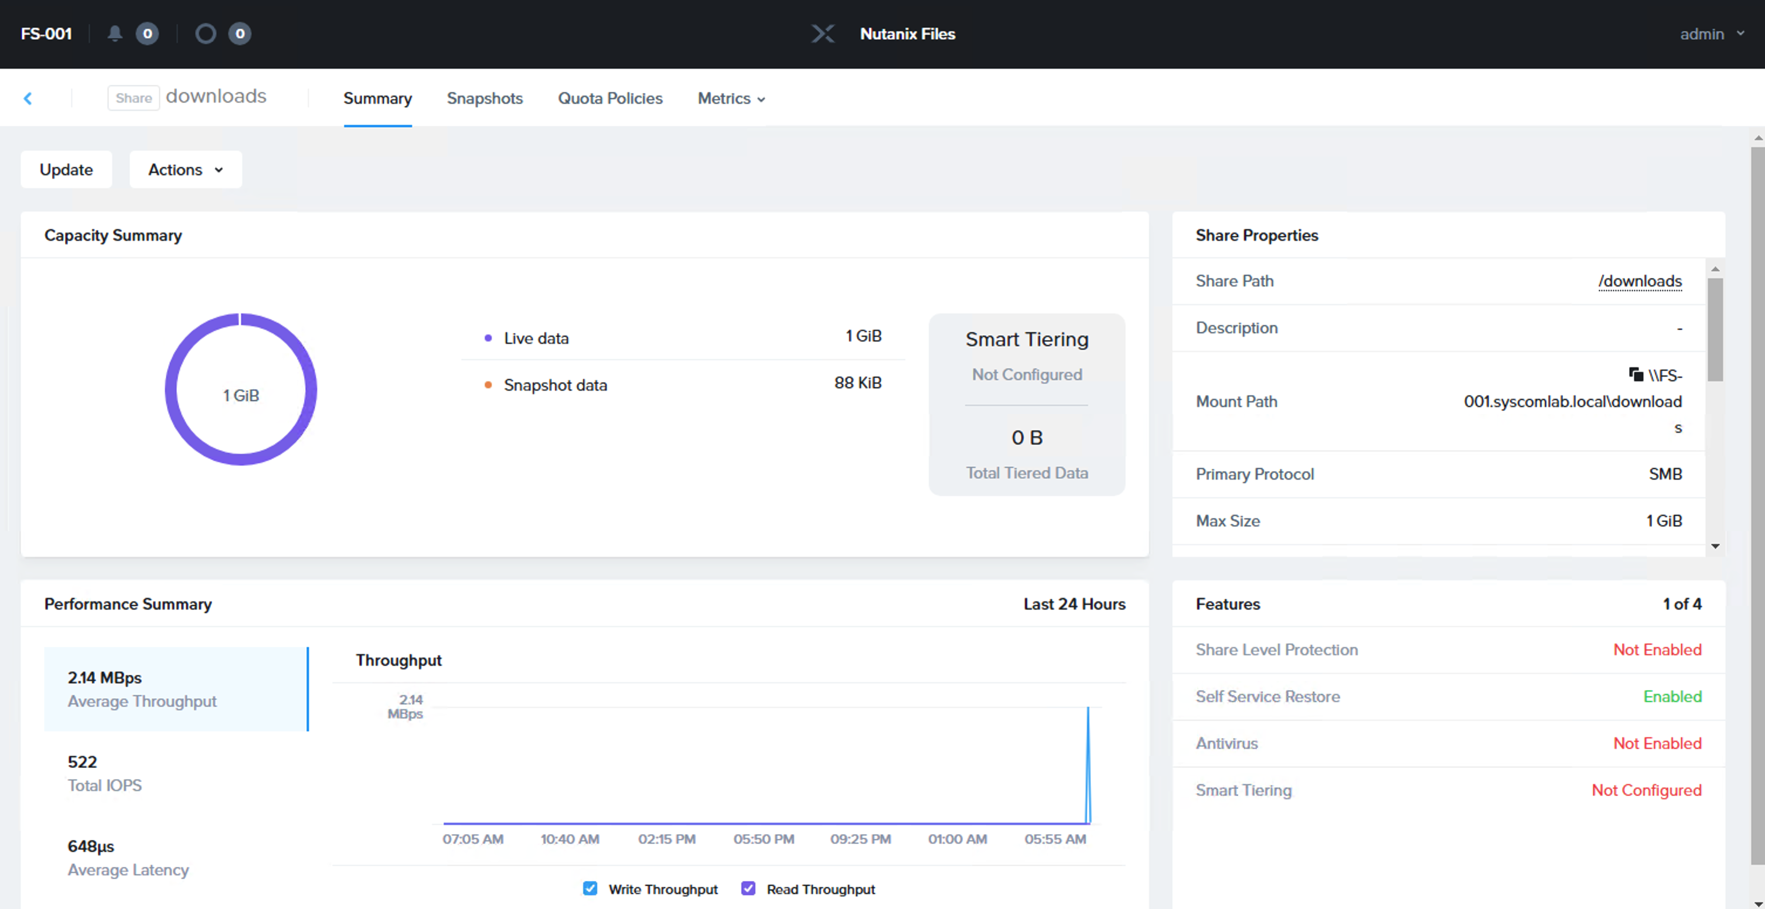1765x909 pixels.
Task: Click the tasks count badge
Action: [240, 33]
